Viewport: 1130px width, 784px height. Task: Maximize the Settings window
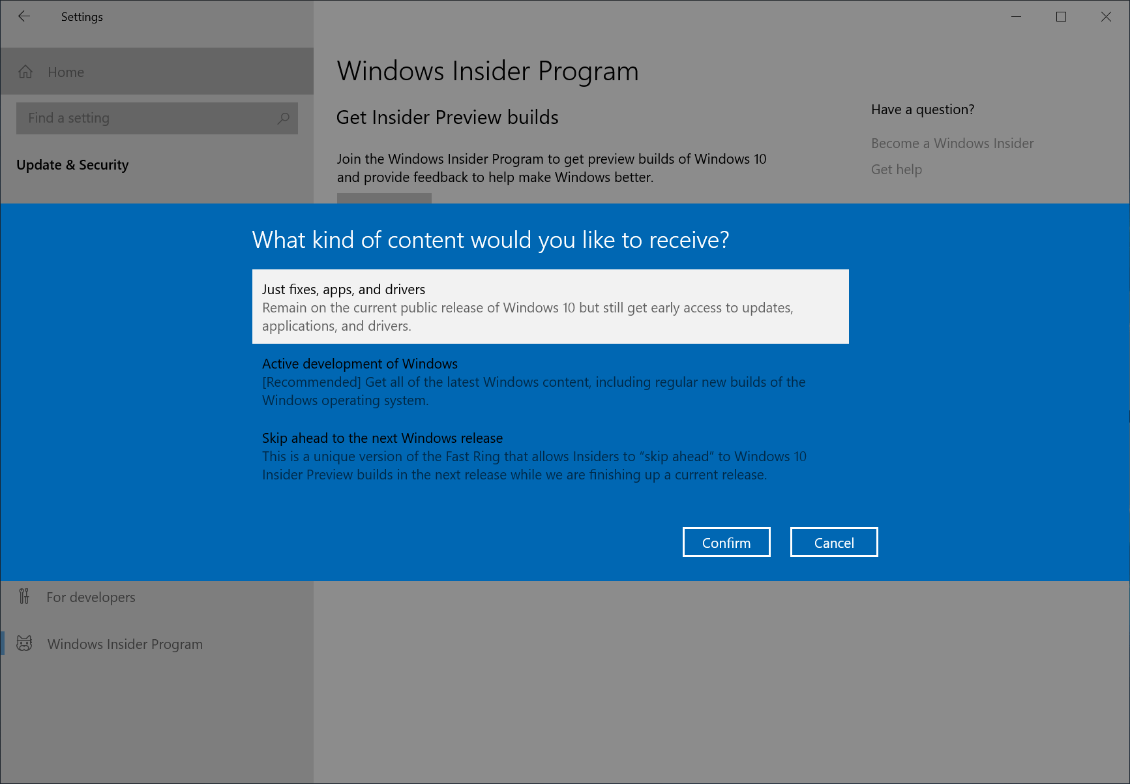(x=1060, y=16)
